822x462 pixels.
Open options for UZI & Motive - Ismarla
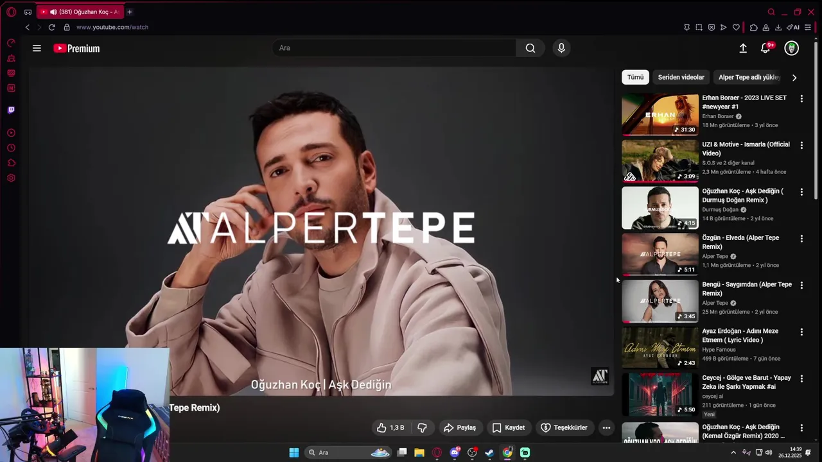point(801,146)
